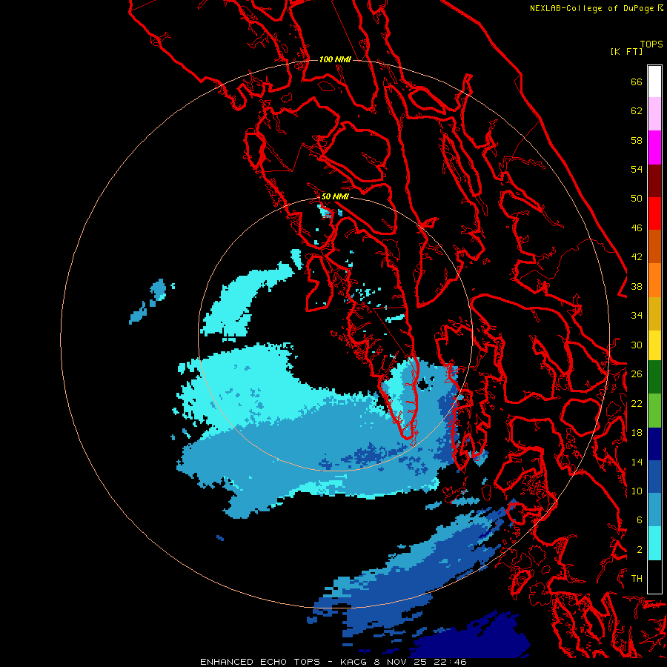Click the white 66 kft legend swatch
667x667 pixels.
pos(654,82)
